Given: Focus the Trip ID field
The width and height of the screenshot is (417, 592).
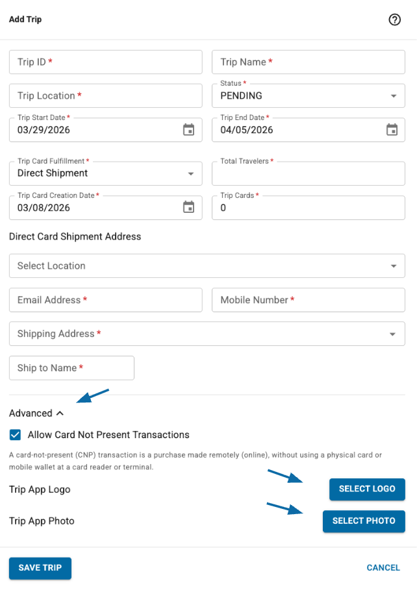Looking at the screenshot, I should (105, 62).
